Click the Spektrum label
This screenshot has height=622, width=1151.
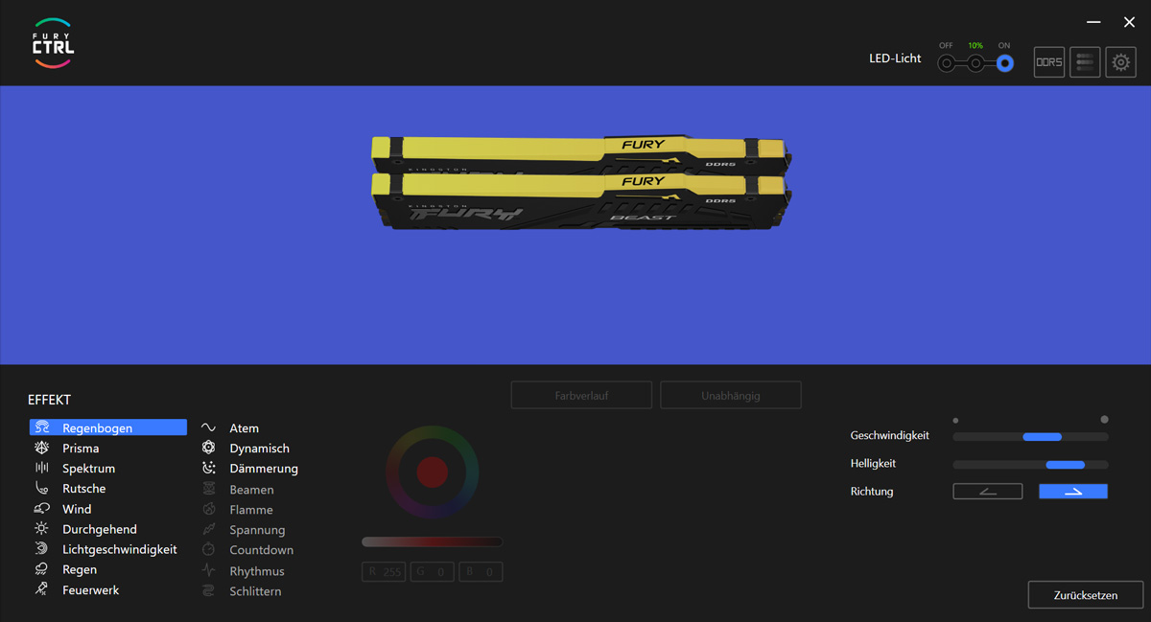click(x=88, y=469)
